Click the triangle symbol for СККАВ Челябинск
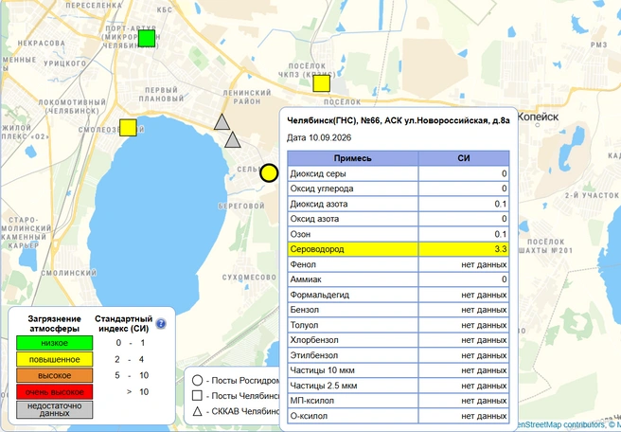 [197, 411]
